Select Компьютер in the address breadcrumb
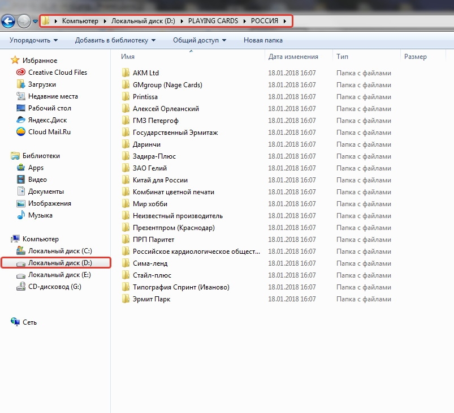 (x=80, y=21)
